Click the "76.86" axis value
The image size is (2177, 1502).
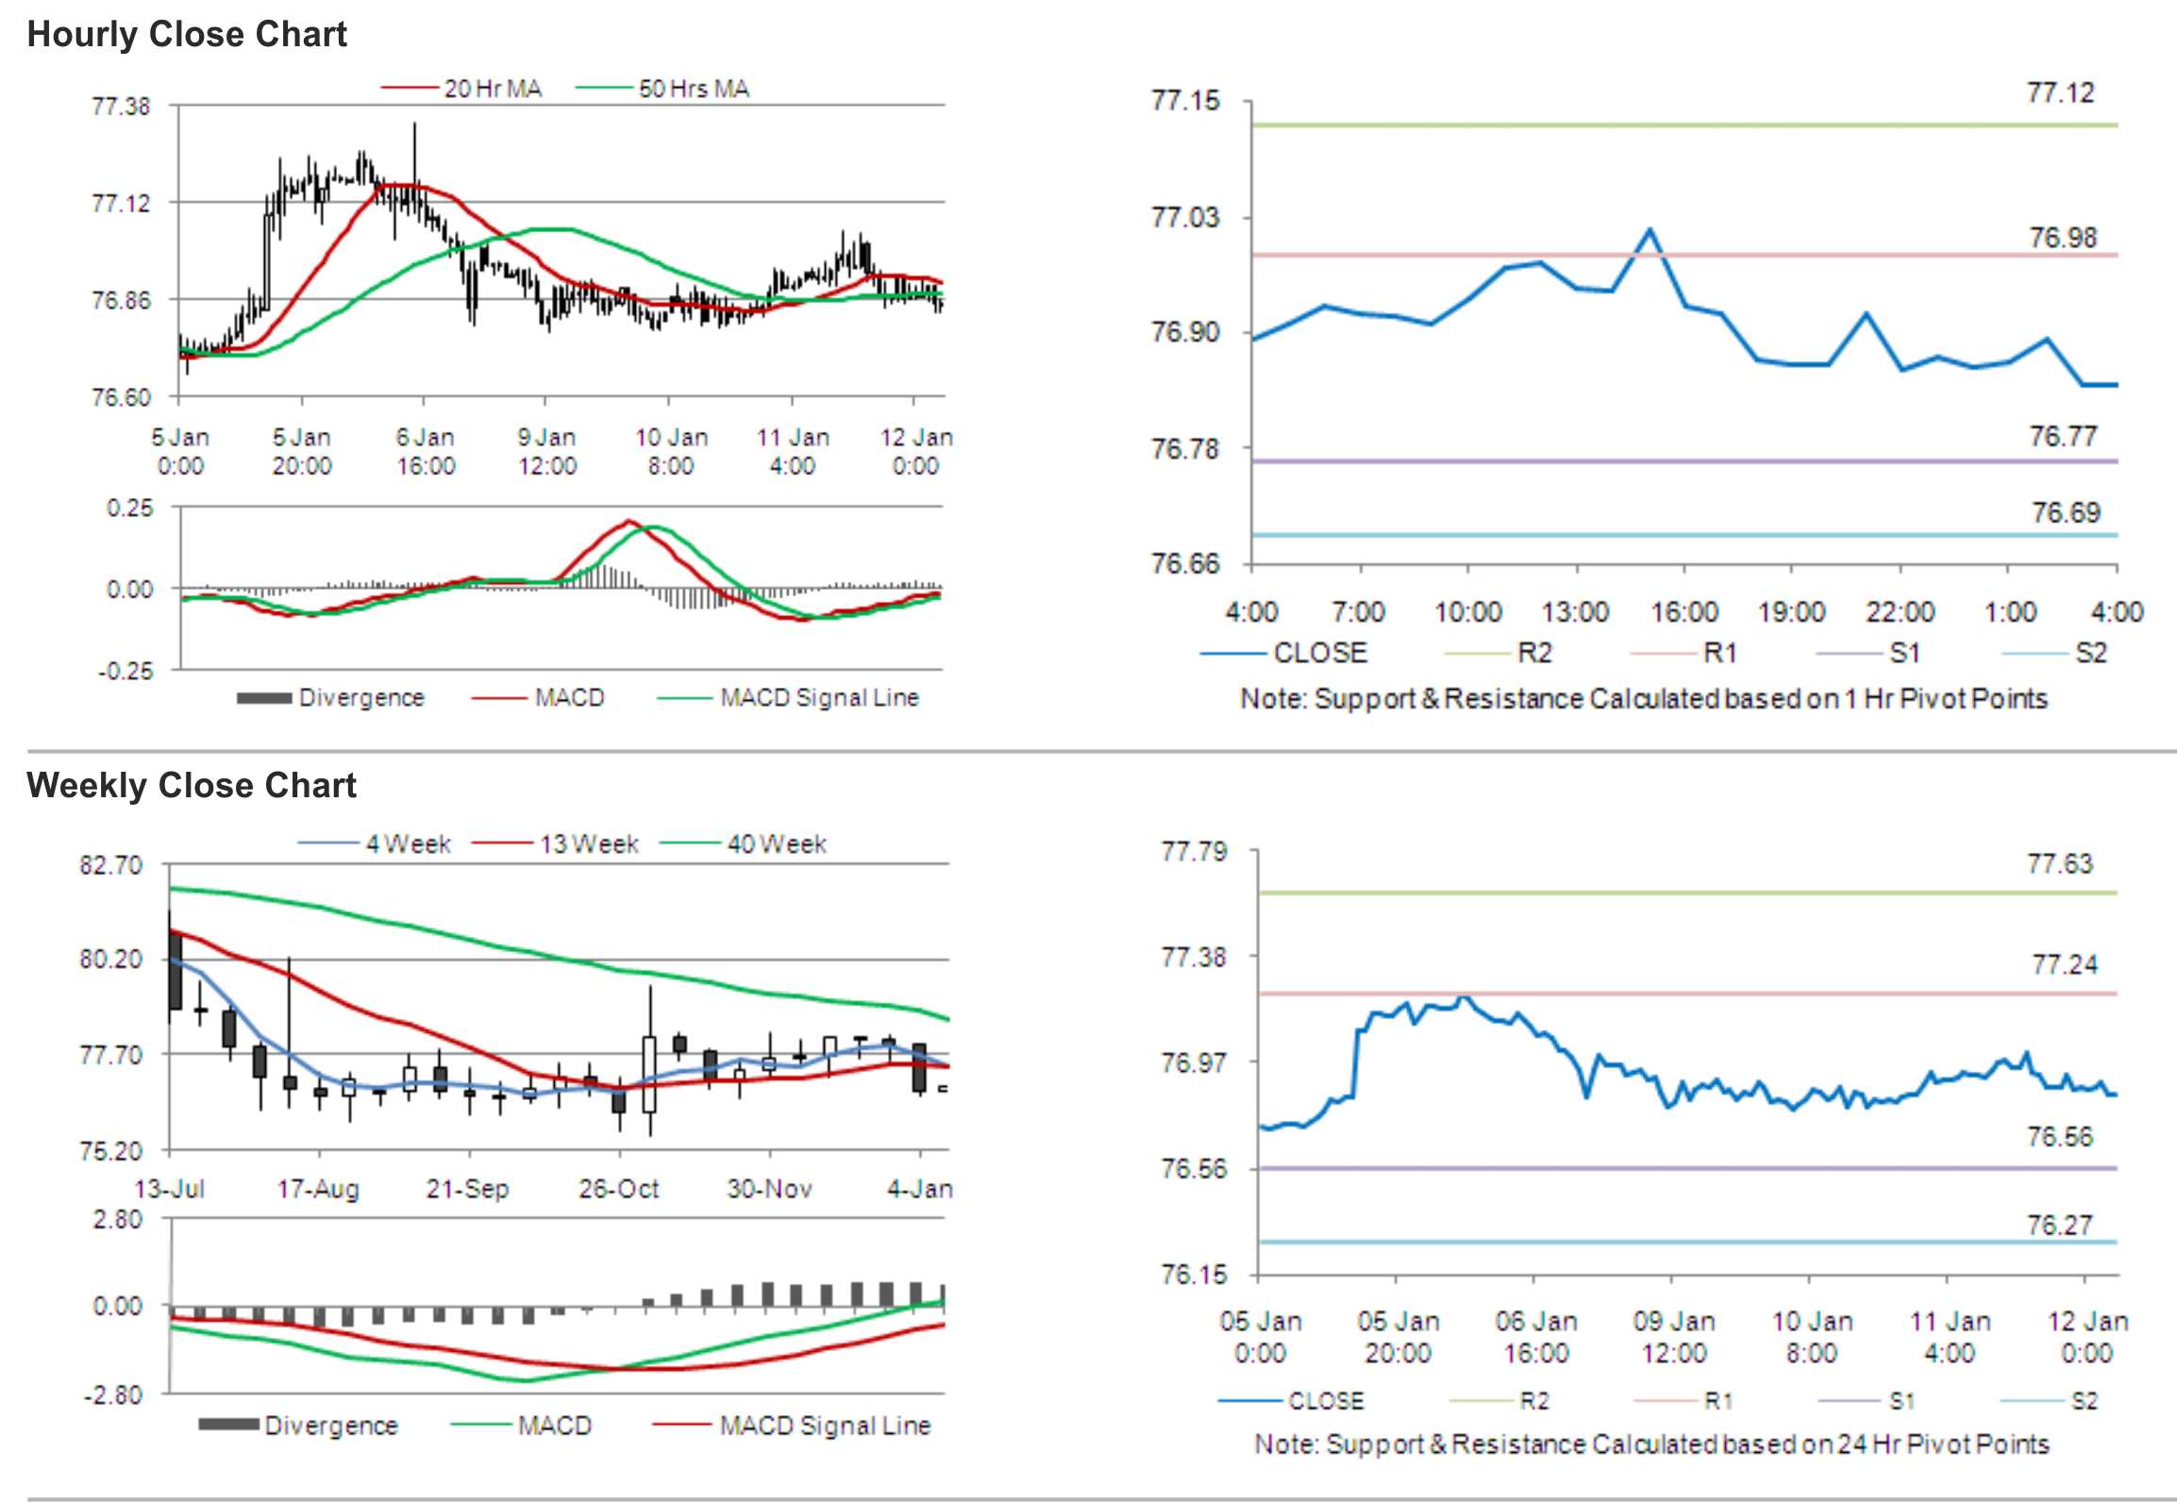tap(120, 301)
